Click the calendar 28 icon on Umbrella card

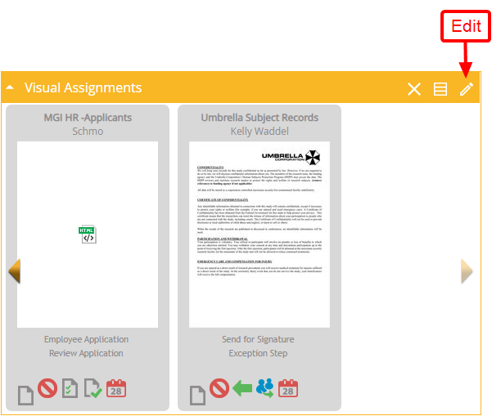coord(288,388)
